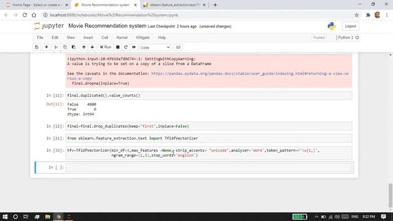Go back in browser history

(6, 15)
